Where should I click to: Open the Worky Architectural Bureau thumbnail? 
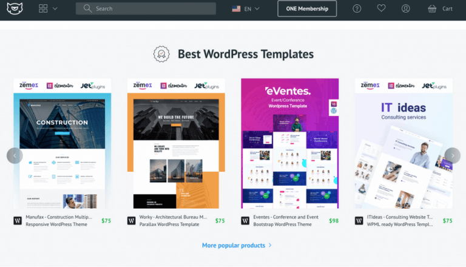tap(176, 143)
